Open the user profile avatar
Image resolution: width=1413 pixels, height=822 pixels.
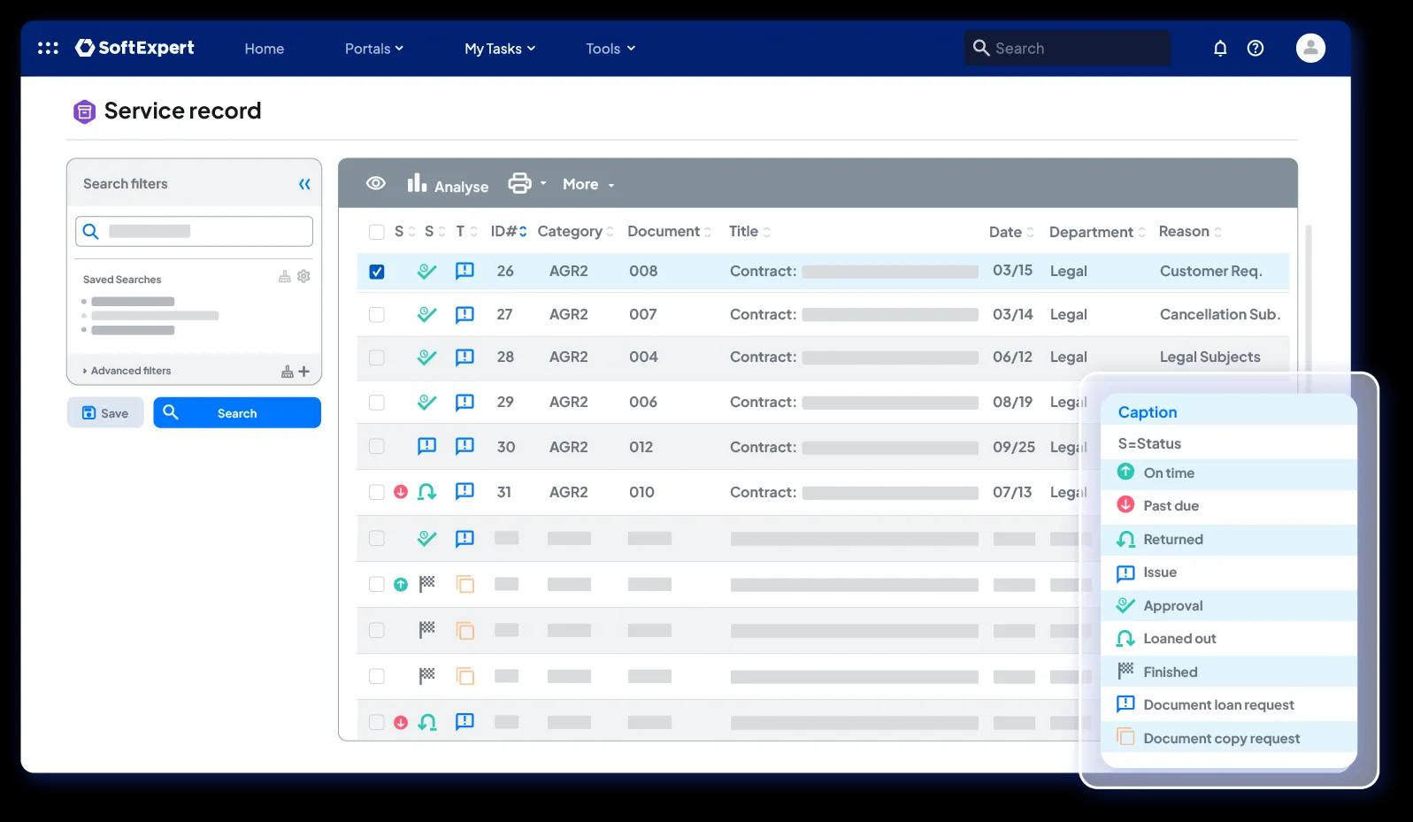pos(1310,48)
